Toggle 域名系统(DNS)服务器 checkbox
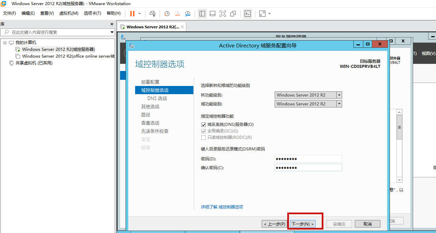 click(204, 125)
